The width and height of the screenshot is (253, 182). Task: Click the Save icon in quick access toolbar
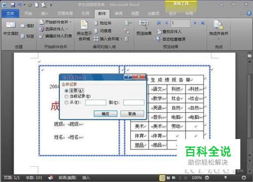pos(13,5)
